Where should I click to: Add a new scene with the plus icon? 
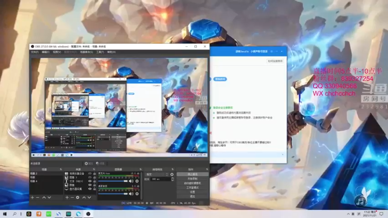[x=32, y=198]
